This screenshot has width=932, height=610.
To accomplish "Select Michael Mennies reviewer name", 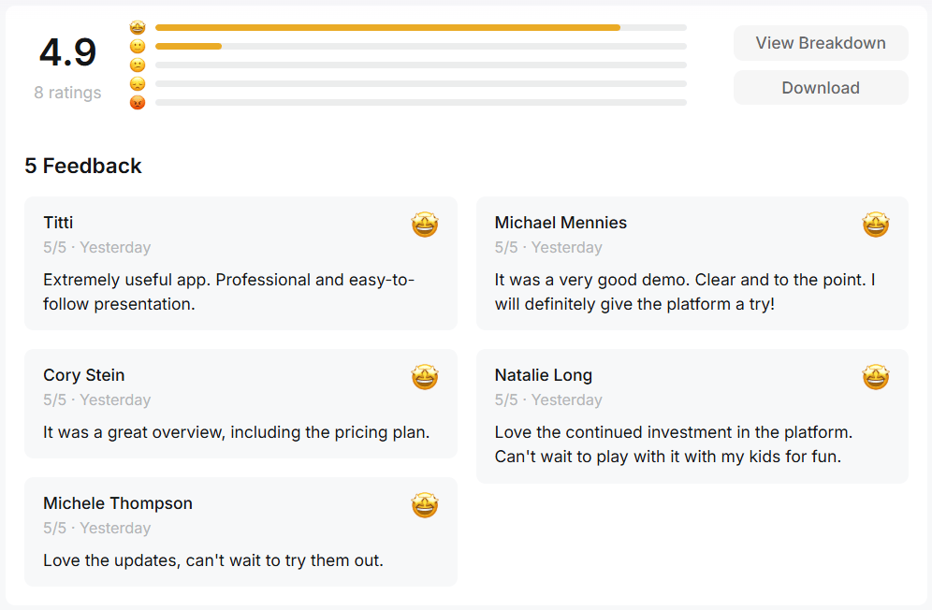I will (x=561, y=223).
